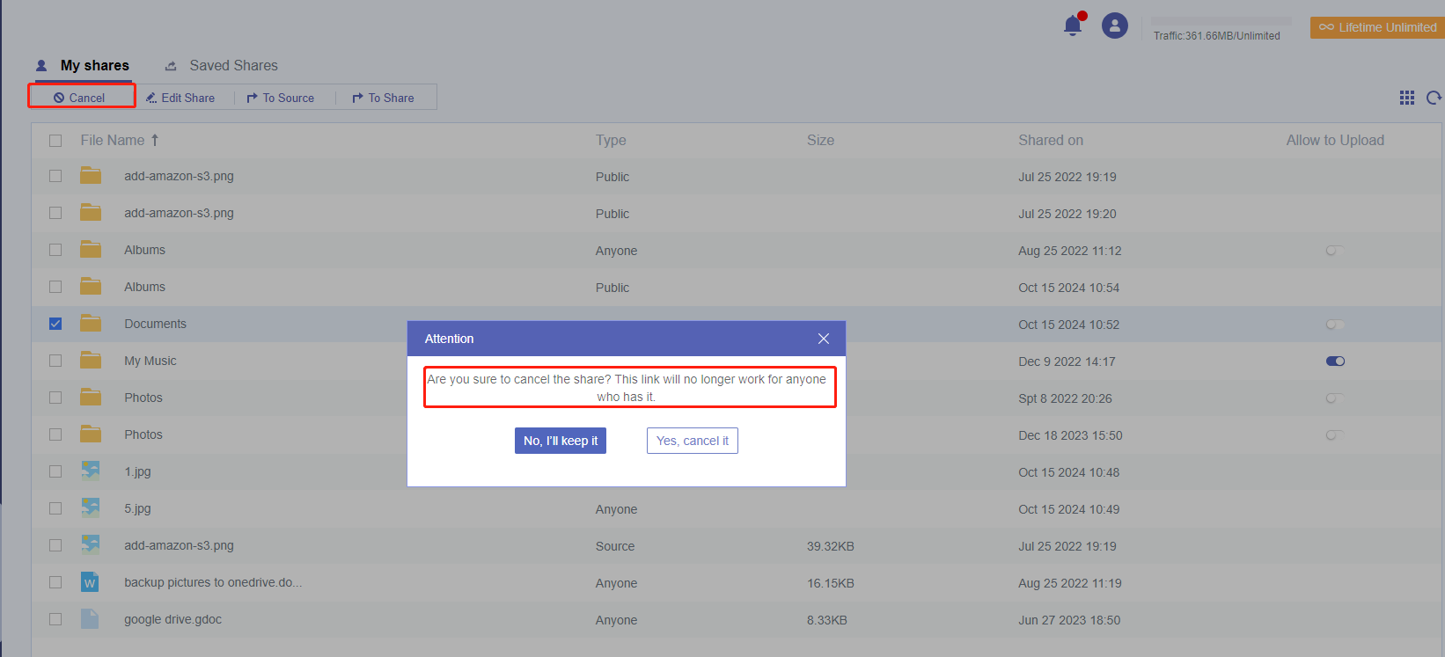Viewport: 1445px width, 657px height.
Task: Click "No, I'll keep it" button
Action: [x=561, y=441]
